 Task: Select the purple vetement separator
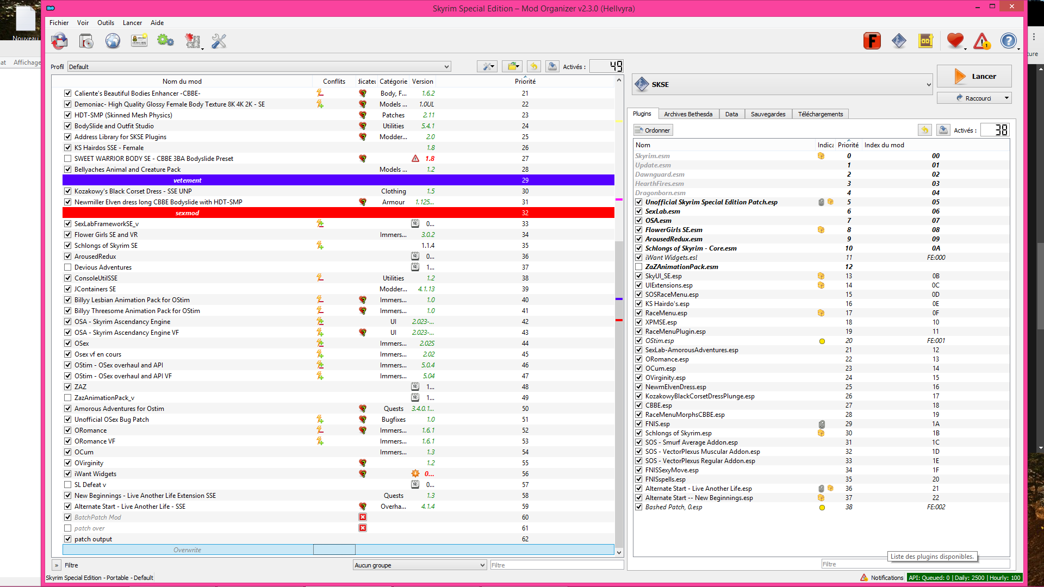tap(338, 180)
